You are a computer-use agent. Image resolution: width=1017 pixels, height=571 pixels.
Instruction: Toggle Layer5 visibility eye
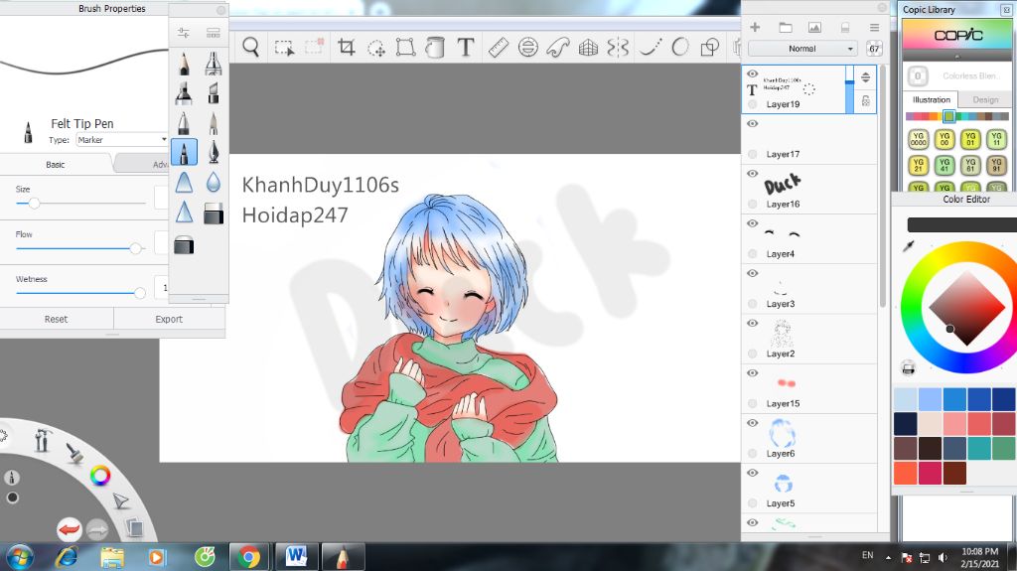(753, 473)
